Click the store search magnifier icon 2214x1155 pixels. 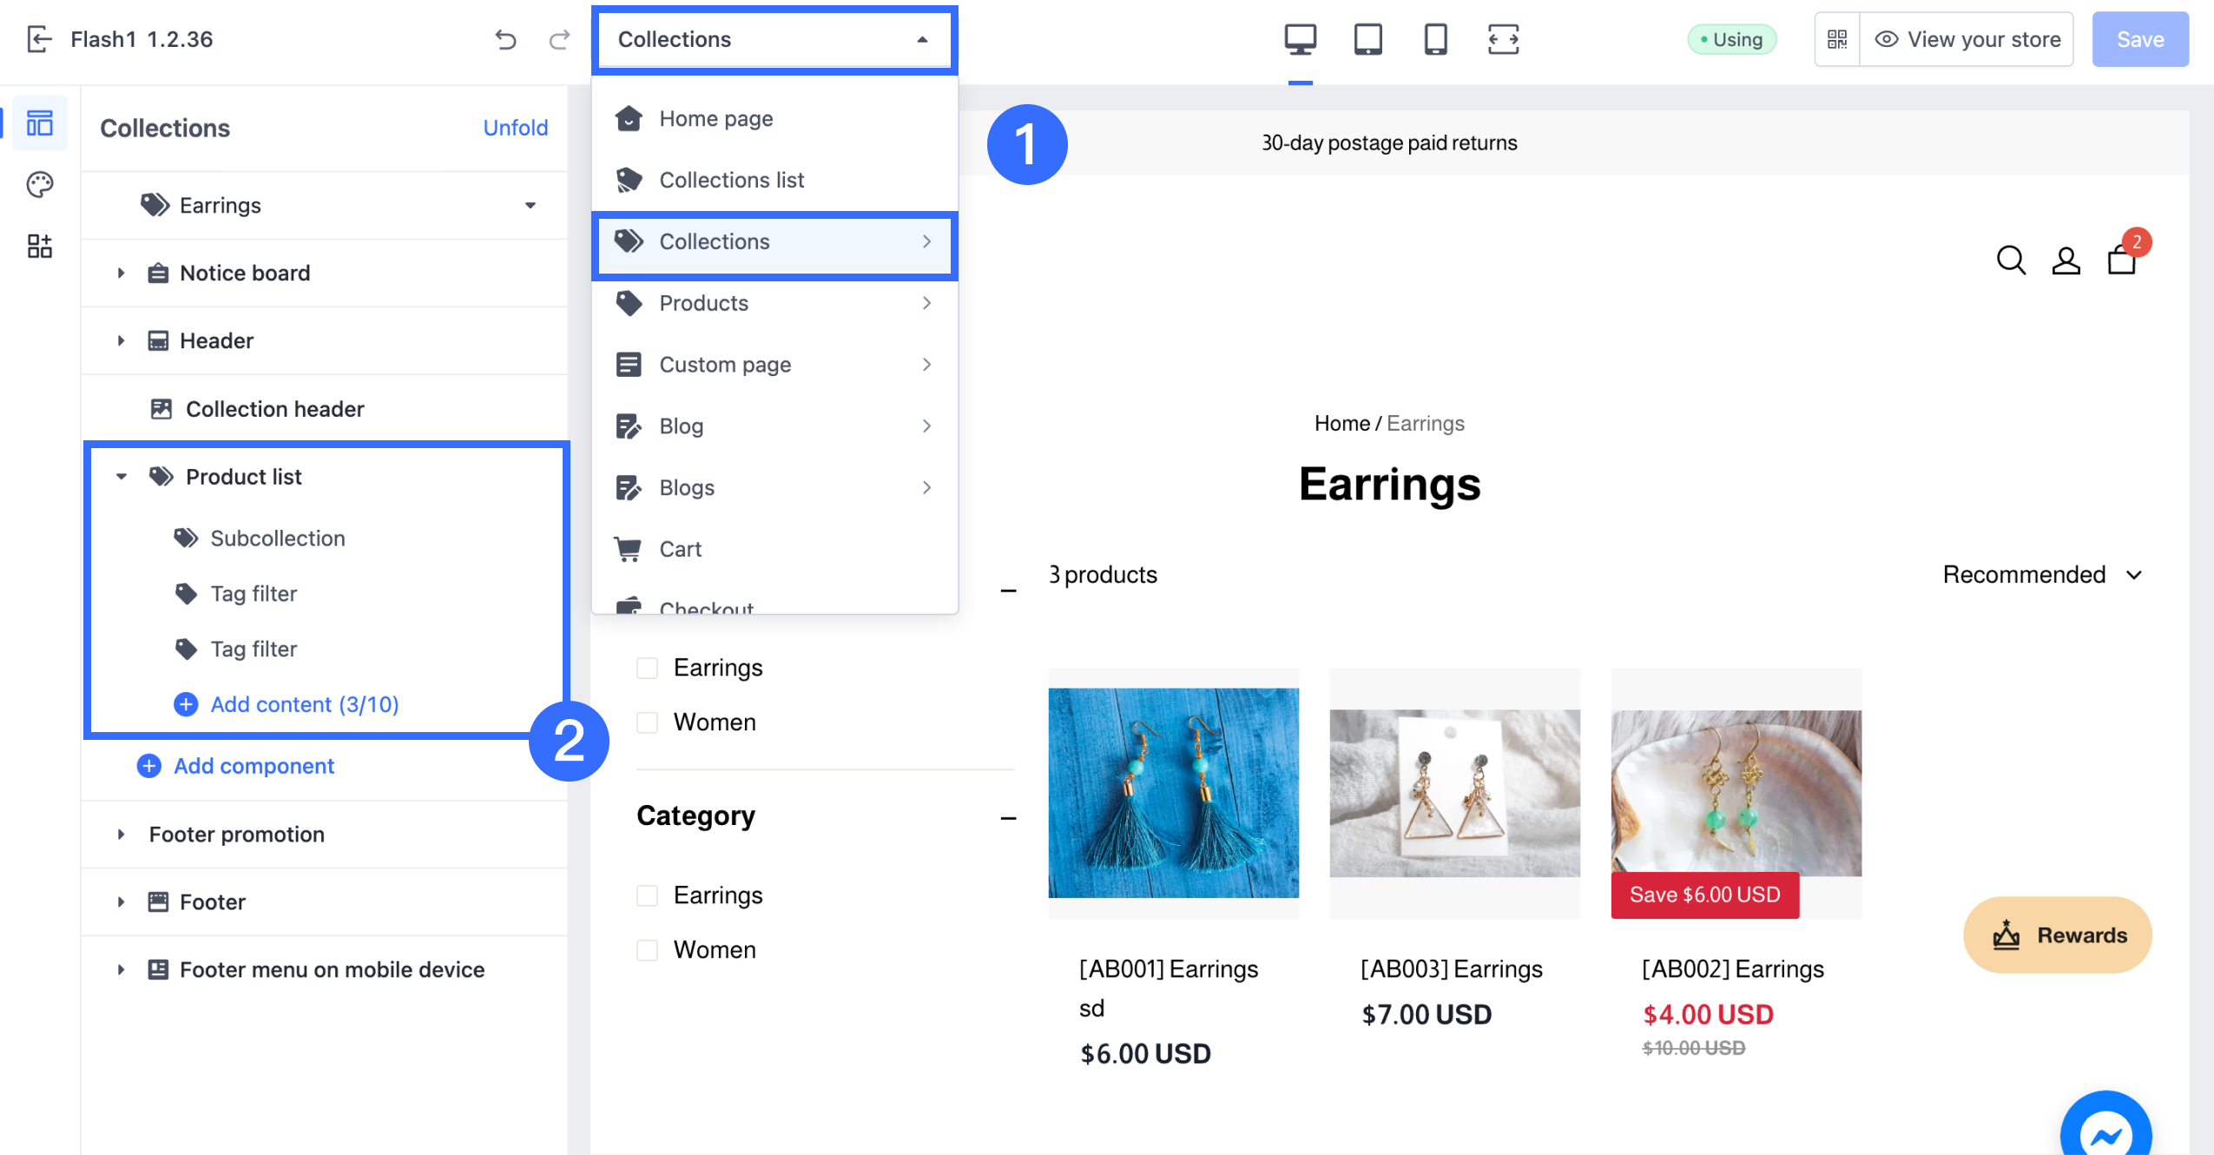point(2011,260)
